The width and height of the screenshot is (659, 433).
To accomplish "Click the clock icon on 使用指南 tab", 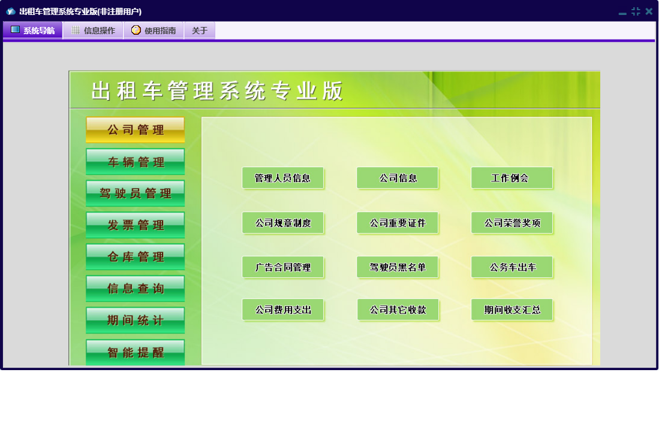I will pyautogui.click(x=136, y=30).
